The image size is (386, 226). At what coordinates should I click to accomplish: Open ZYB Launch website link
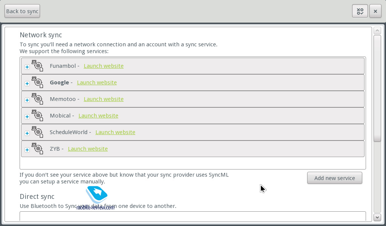[x=87, y=149]
